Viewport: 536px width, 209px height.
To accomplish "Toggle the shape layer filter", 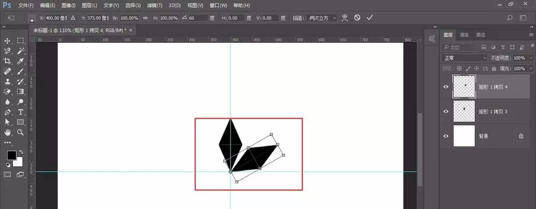I will click(512, 47).
